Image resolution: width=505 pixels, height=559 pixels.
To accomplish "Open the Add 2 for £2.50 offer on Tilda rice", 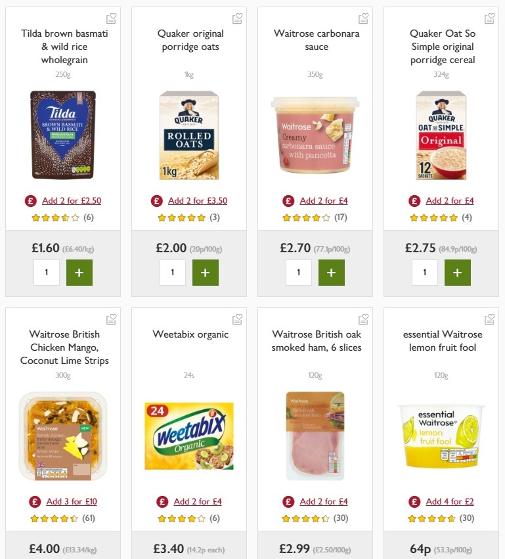I will coord(71,200).
